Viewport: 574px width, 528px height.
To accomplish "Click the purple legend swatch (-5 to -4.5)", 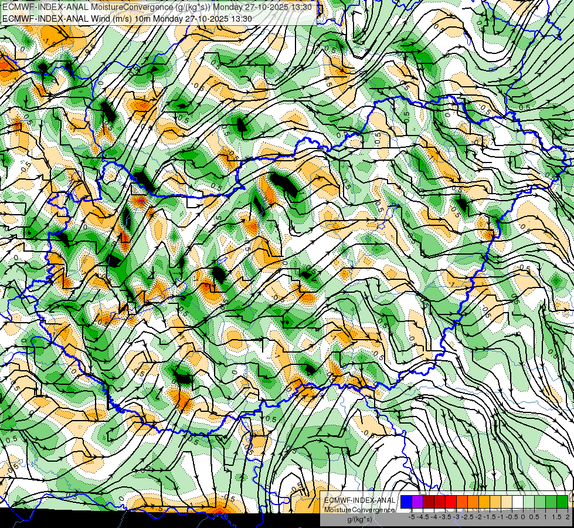I will 417,502.
